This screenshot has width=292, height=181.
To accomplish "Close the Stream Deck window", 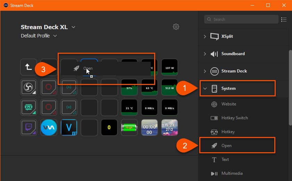I will pyautogui.click(x=284, y=5).
